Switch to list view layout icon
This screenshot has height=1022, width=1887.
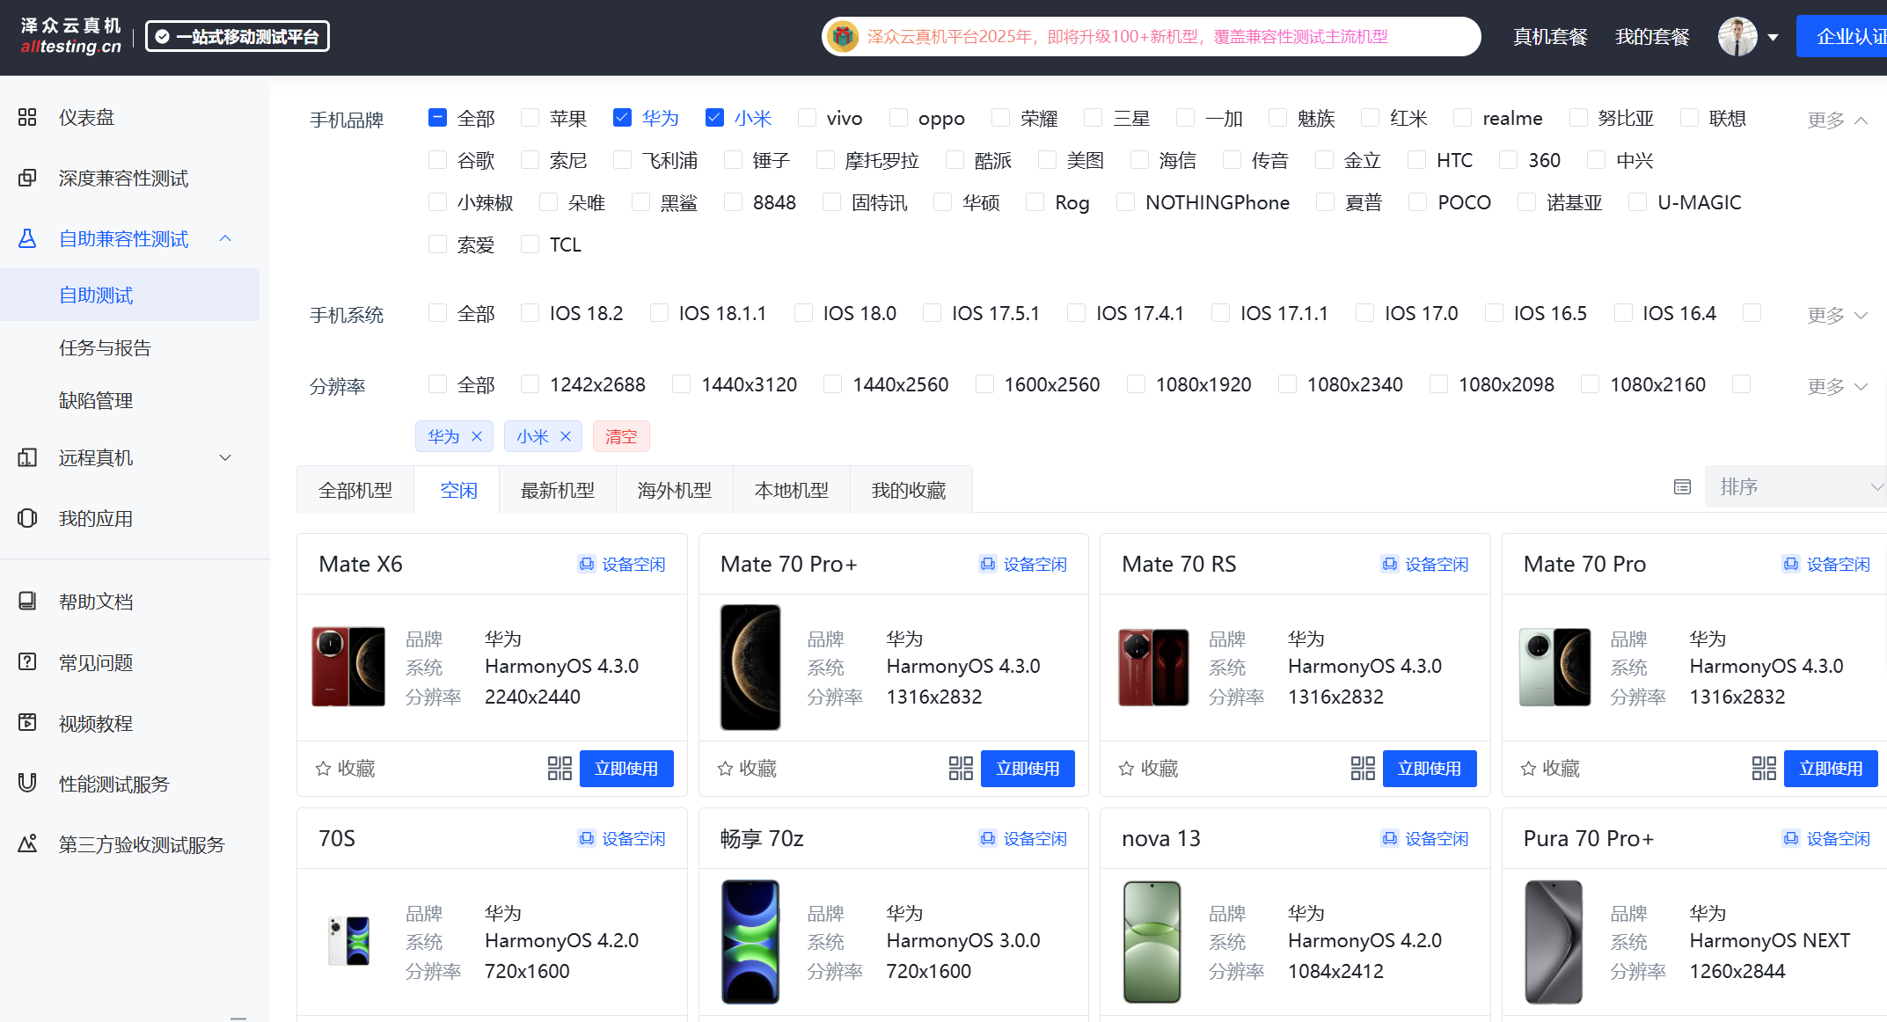pyautogui.click(x=1682, y=487)
